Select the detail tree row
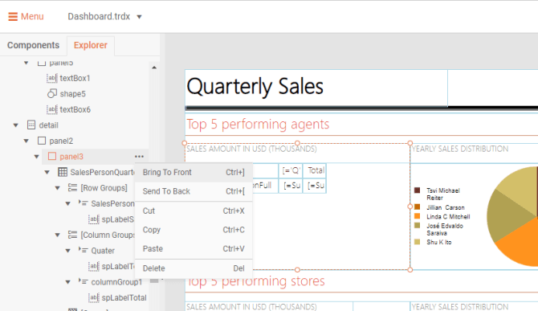Screen dimensions: 538x311 (49, 125)
